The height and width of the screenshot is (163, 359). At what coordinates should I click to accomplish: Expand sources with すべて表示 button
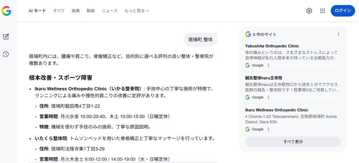point(293,142)
